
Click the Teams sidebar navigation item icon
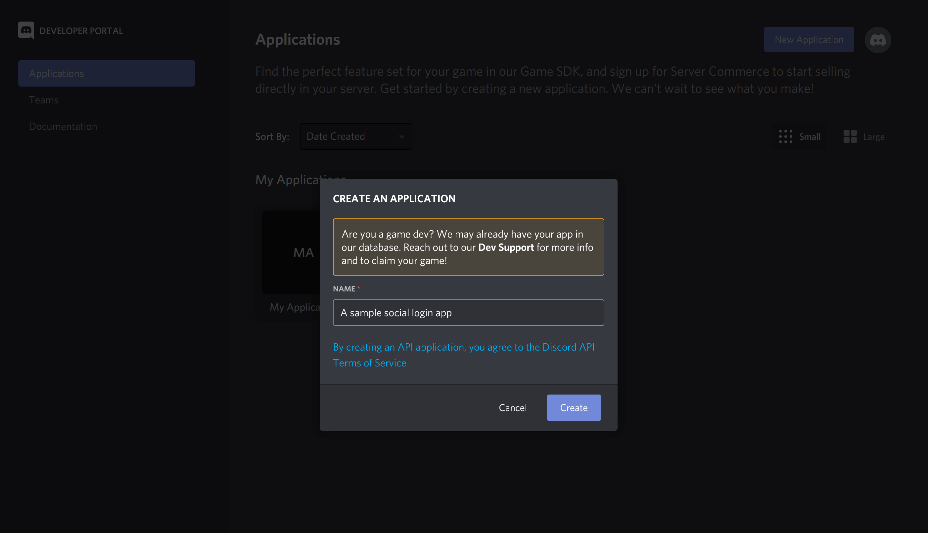tap(43, 99)
